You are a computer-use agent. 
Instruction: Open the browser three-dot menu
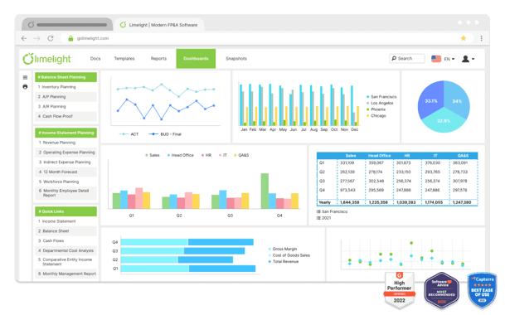(x=482, y=38)
